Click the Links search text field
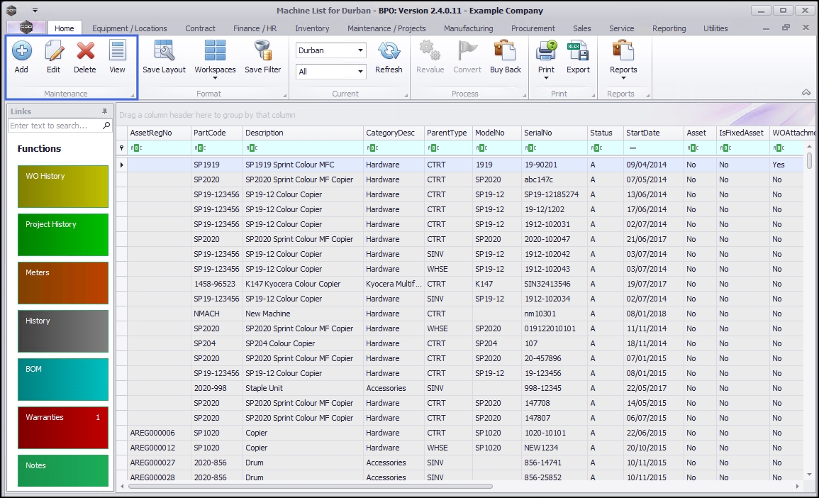The image size is (819, 498). click(x=55, y=126)
